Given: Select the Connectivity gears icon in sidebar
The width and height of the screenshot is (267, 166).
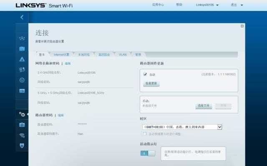Looking at the screenshot, I should coord(22,114).
